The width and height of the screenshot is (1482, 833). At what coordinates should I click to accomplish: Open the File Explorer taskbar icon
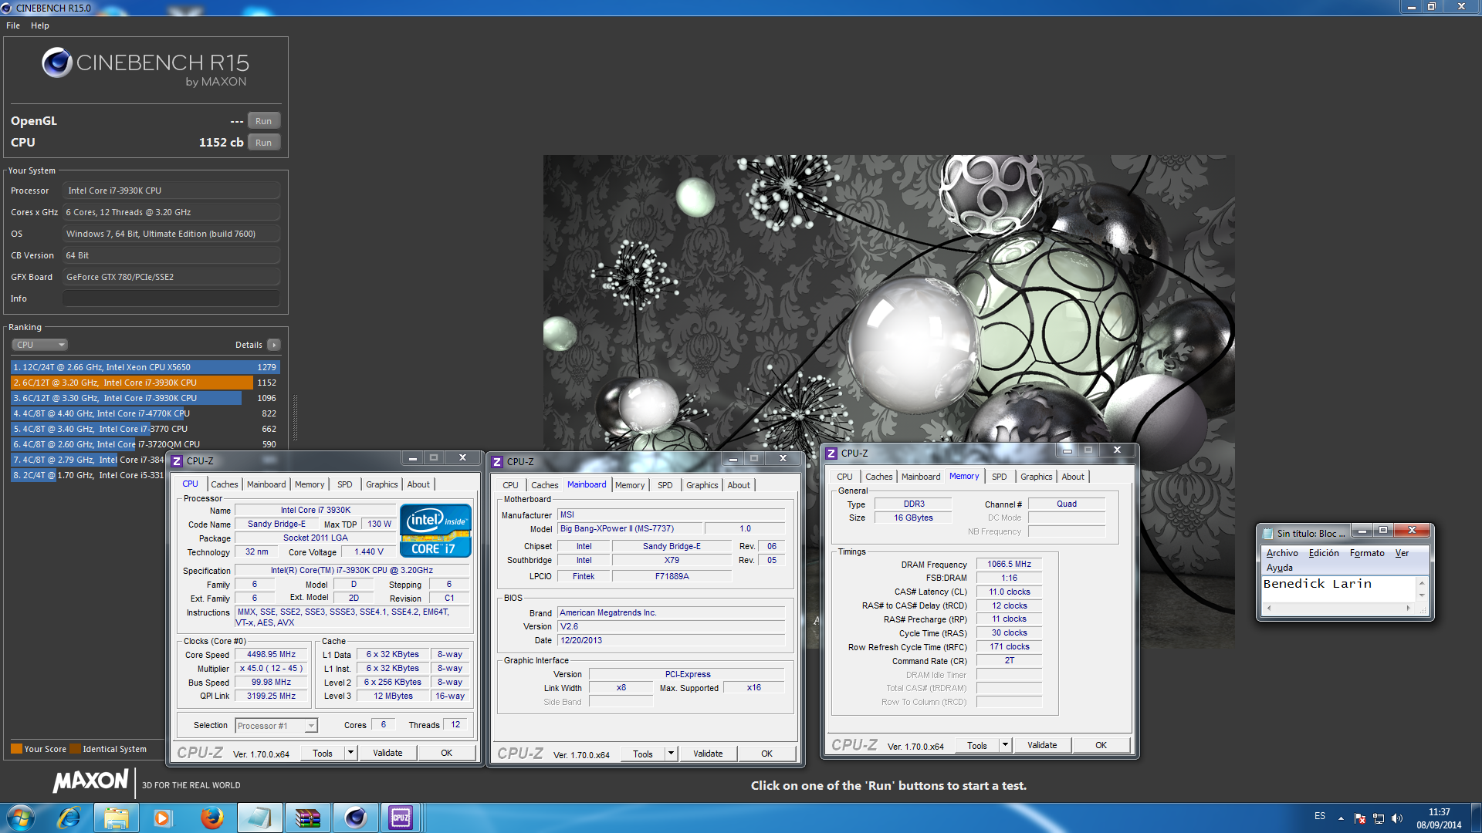tap(117, 818)
